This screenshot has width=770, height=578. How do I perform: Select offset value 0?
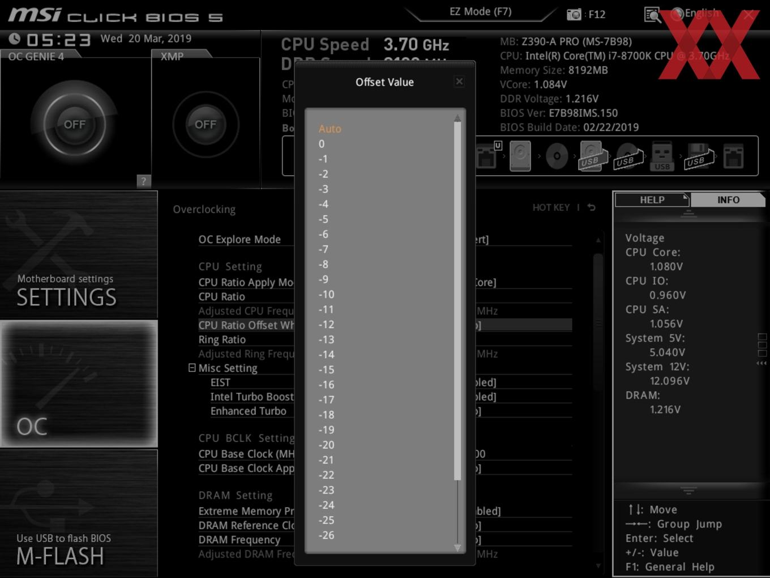[322, 144]
